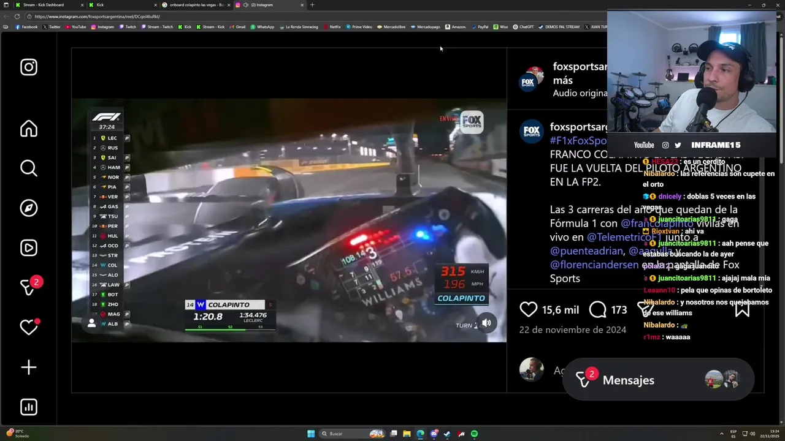The image size is (785, 441).
Task: Open the Reels icon in sidebar
Action: 29,248
